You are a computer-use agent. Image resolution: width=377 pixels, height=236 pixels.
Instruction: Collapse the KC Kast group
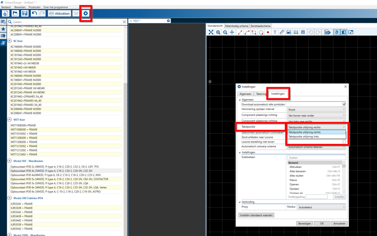tap(9, 41)
